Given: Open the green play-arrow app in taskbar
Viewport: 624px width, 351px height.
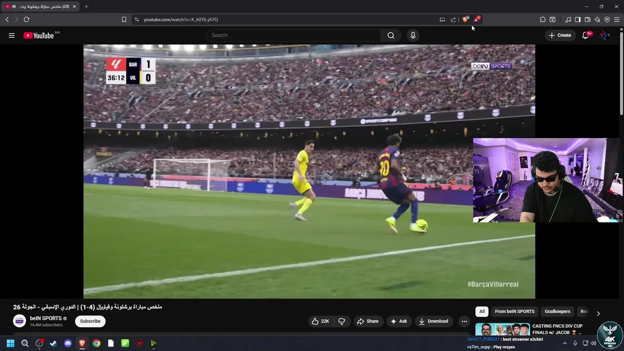Looking at the screenshot, I should (x=154, y=343).
